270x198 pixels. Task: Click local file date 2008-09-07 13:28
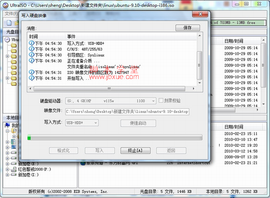pos(241,157)
